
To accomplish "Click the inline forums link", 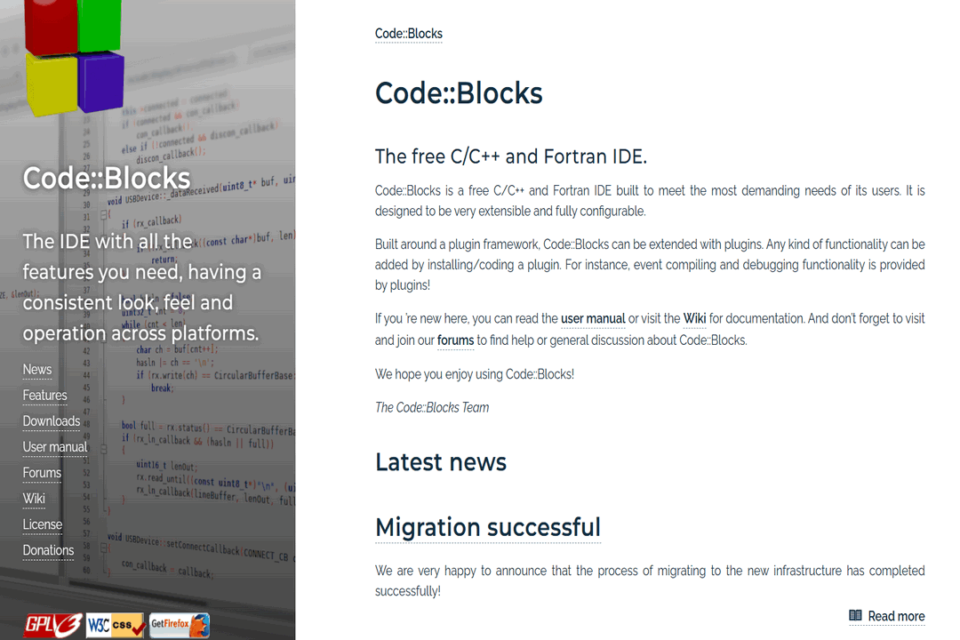I will pyautogui.click(x=455, y=340).
